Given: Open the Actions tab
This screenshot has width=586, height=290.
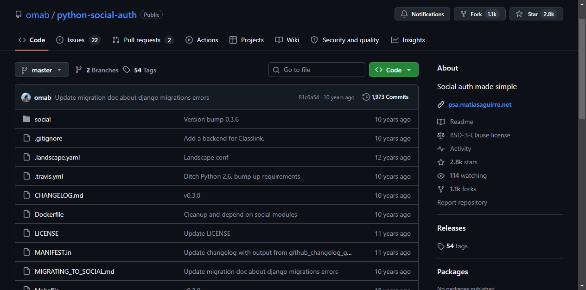Looking at the screenshot, I should point(202,40).
